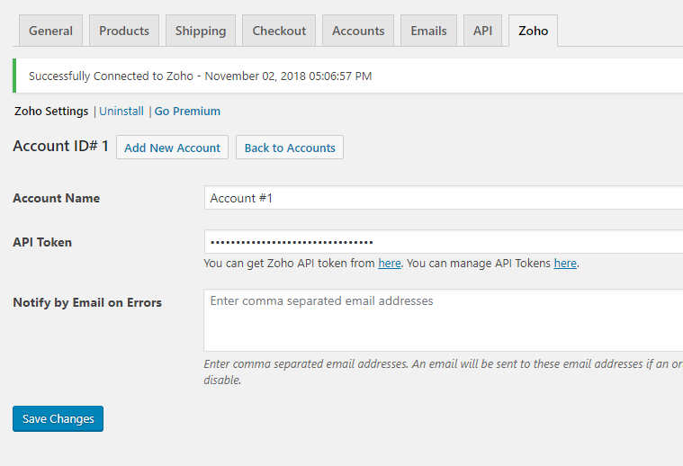Open the Emails tab
The width and height of the screenshot is (683, 466).
point(428,31)
